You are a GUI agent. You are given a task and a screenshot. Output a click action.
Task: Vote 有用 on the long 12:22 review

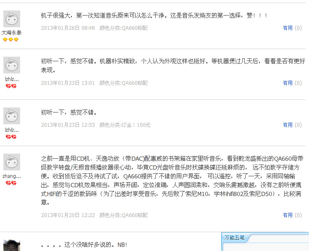(x=288, y=215)
